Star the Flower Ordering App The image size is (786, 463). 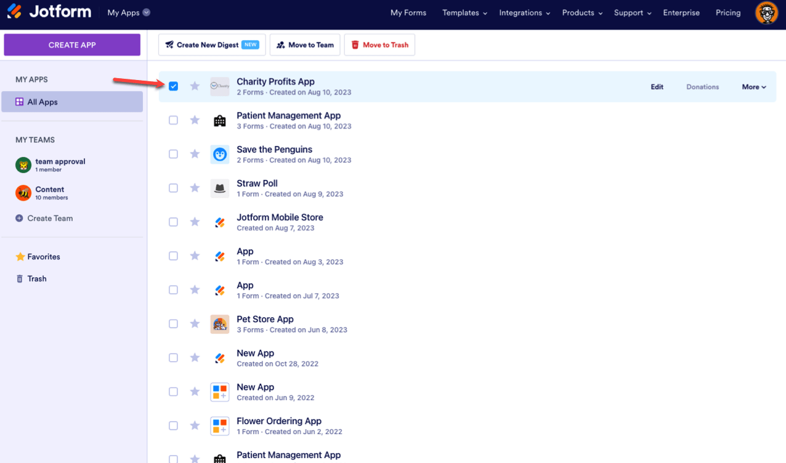(195, 425)
